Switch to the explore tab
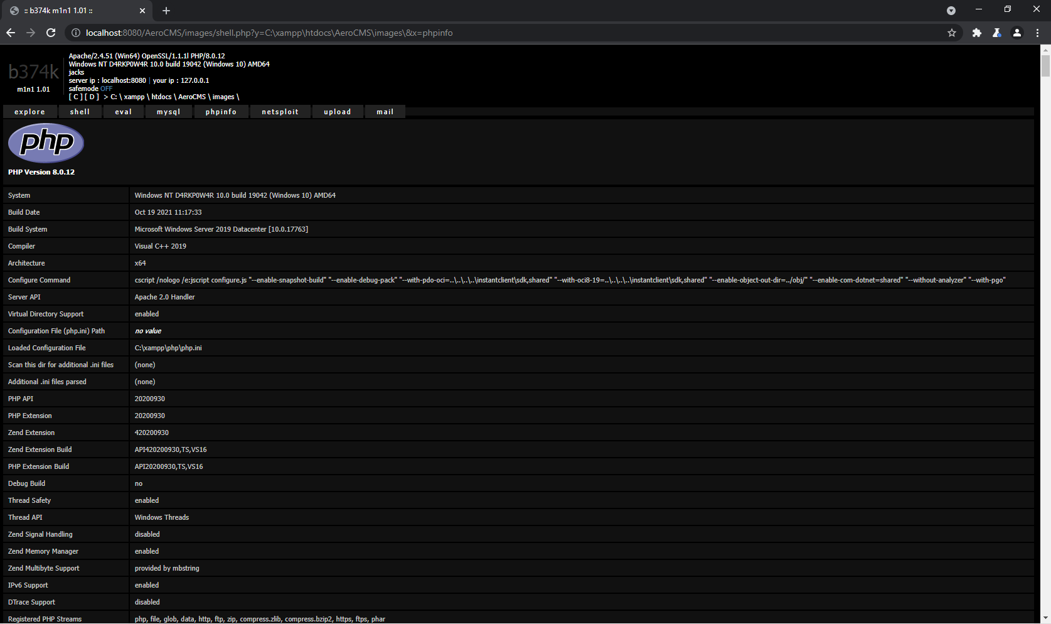Viewport: 1051px width, 624px height. pyautogui.click(x=30, y=112)
